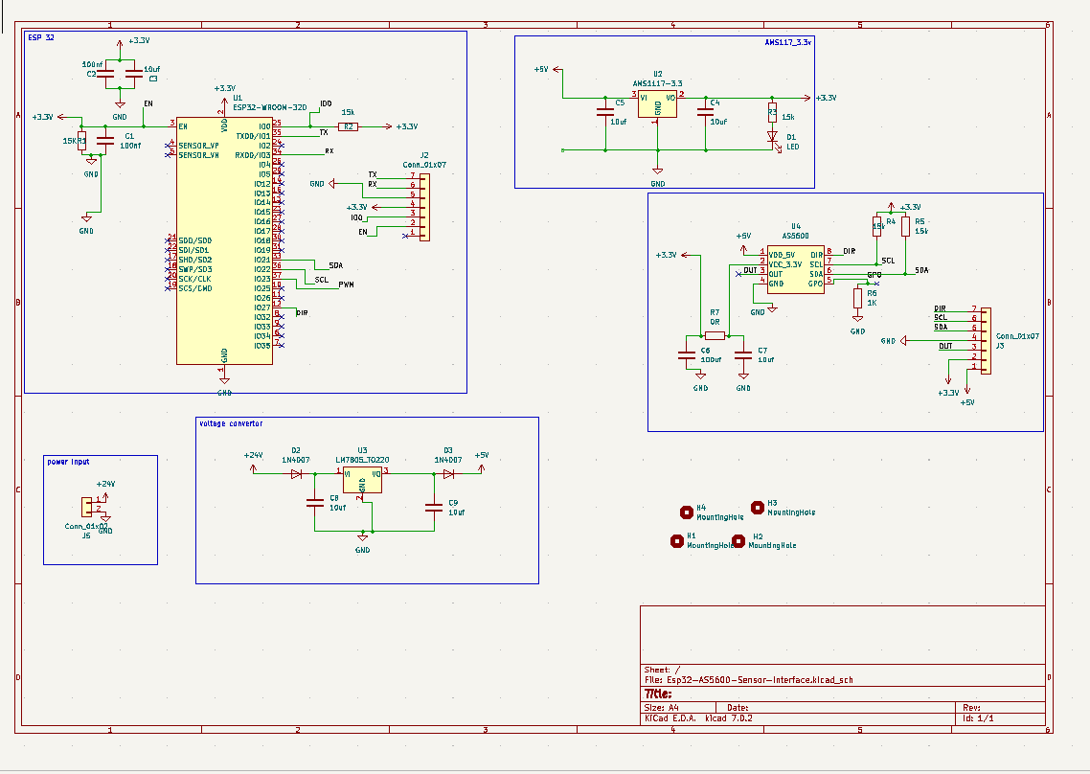Select capacitor C7 10uf symbol
1090x774 pixels.
coord(743,355)
